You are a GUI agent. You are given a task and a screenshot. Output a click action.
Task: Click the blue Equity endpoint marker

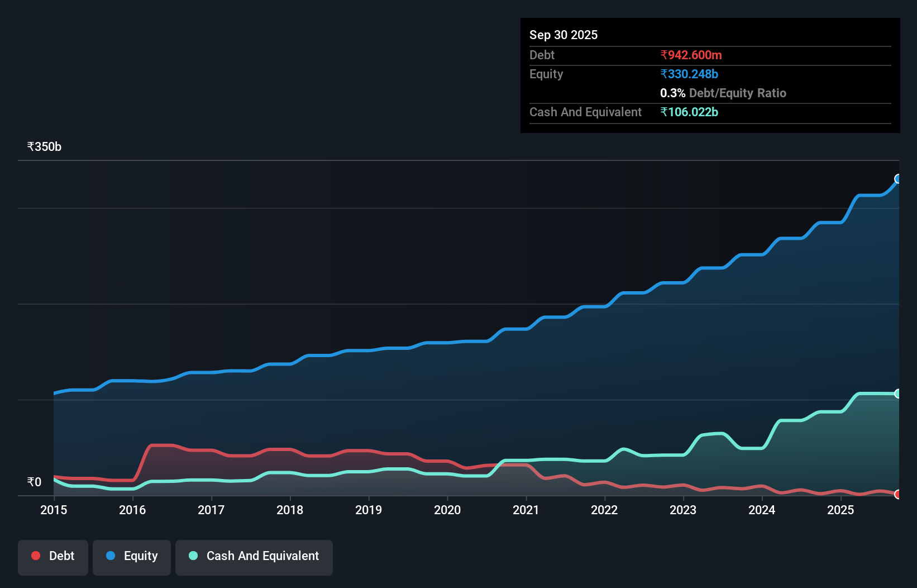898,179
